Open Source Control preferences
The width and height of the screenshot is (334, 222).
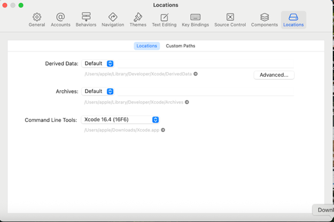[x=230, y=20]
